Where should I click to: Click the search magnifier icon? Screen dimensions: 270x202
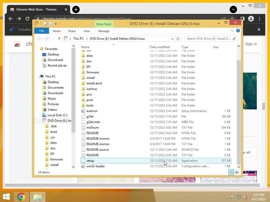point(234,39)
